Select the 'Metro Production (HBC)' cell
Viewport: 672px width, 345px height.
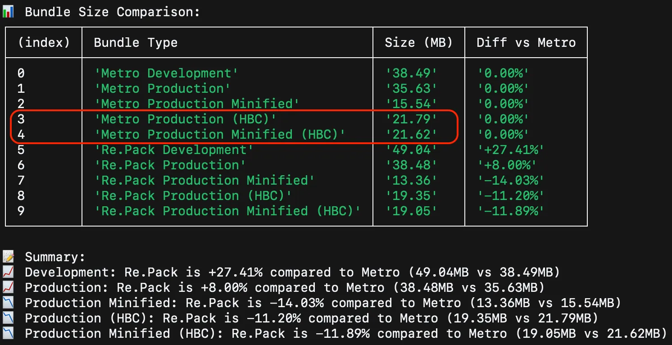coord(185,119)
